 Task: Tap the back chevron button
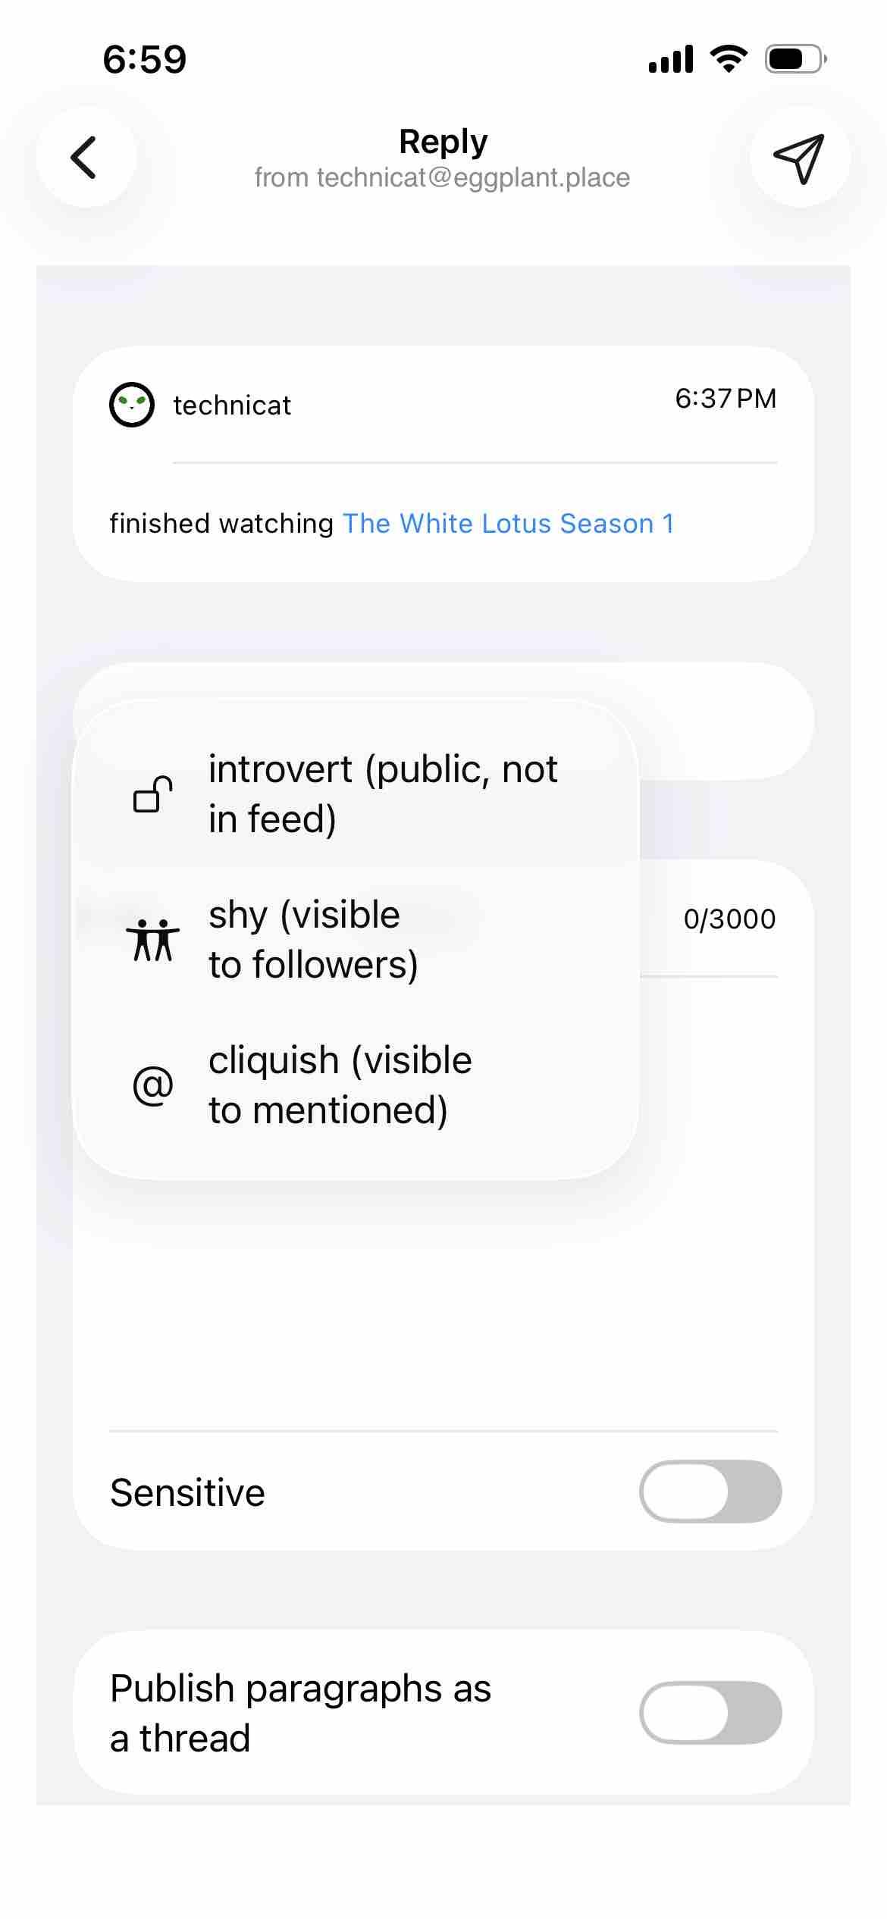pyautogui.click(x=85, y=158)
